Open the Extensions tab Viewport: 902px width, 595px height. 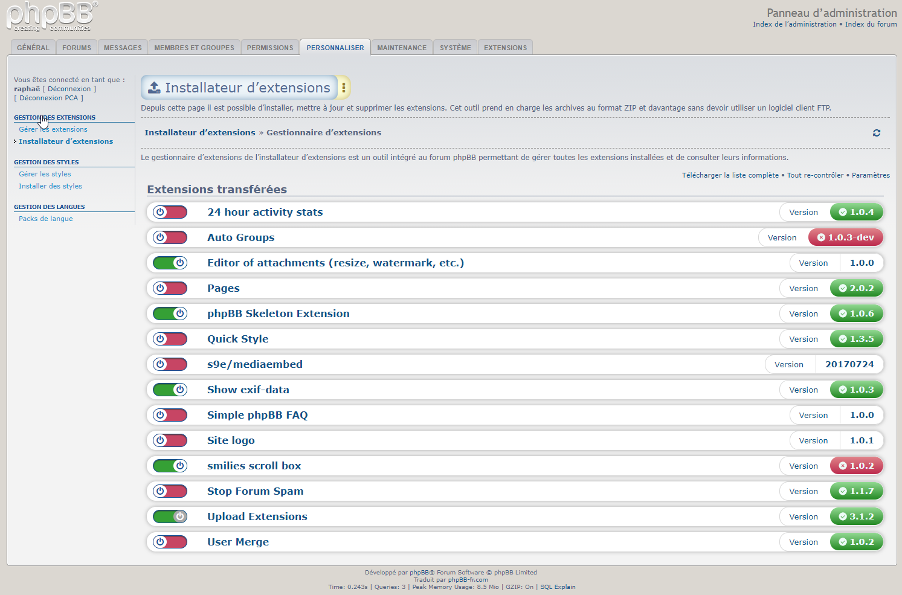[x=505, y=48]
